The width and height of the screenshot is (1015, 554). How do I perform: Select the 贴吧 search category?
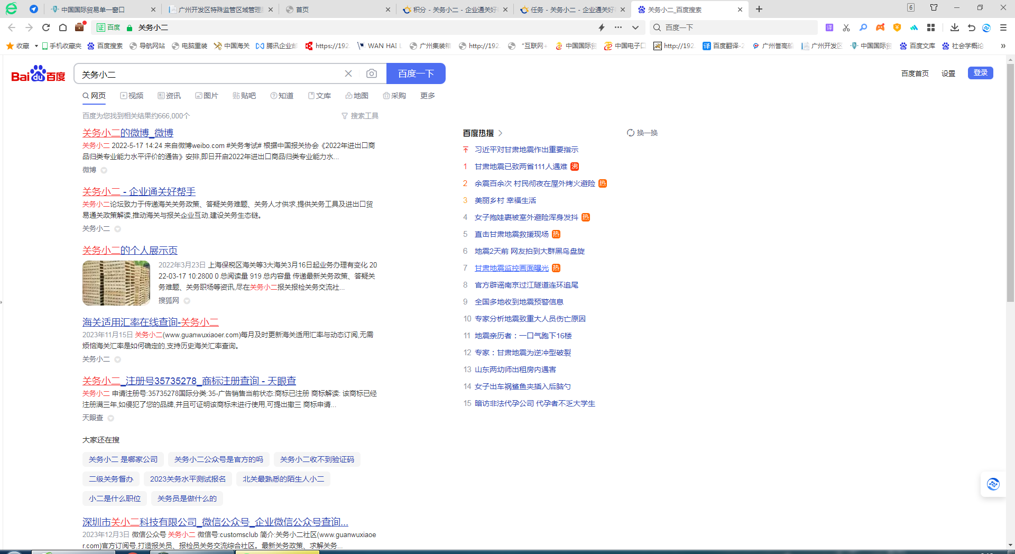[244, 96]
